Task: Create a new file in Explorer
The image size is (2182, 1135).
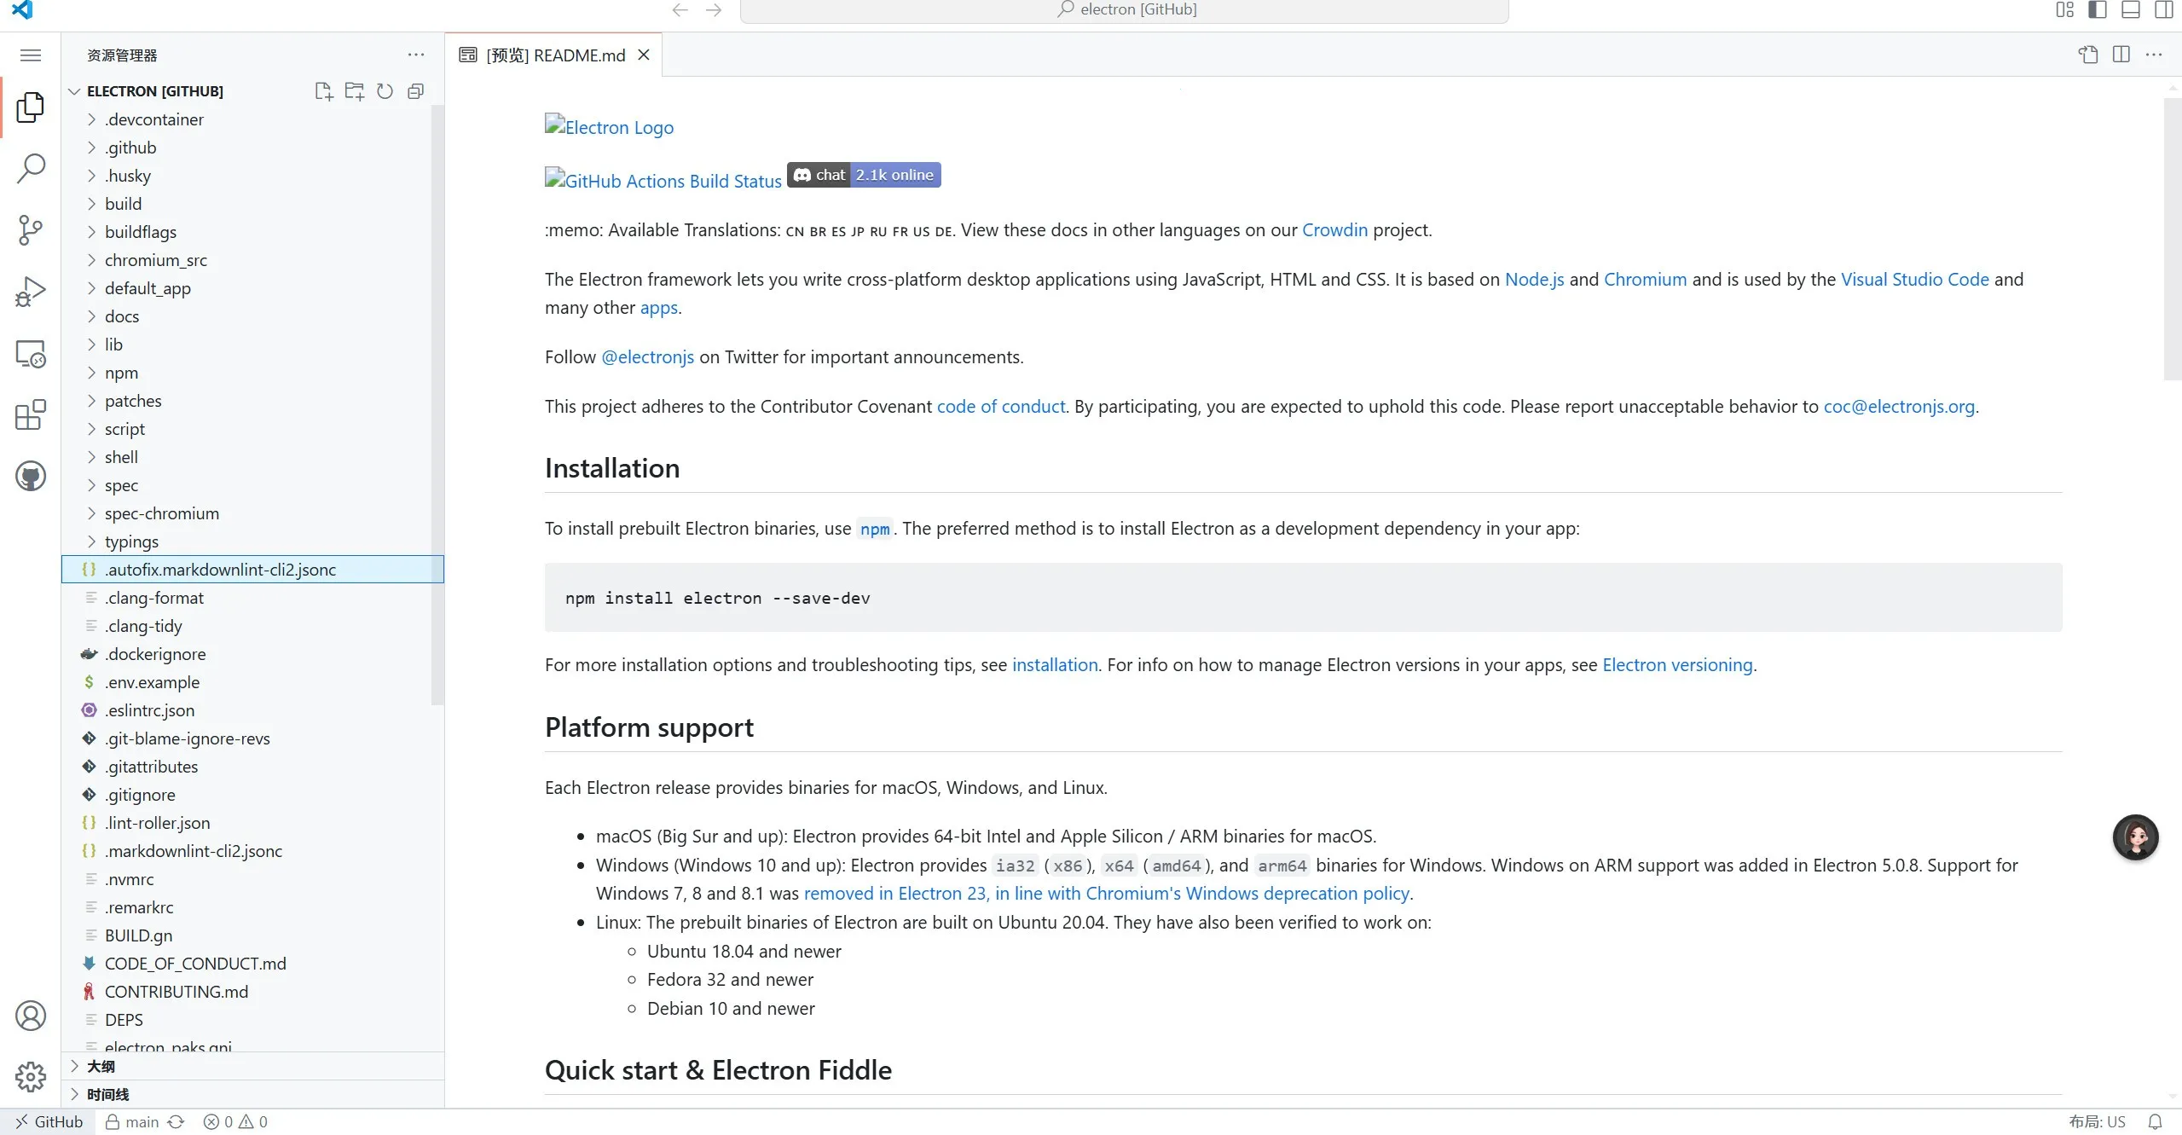Action: click(322, 91)
